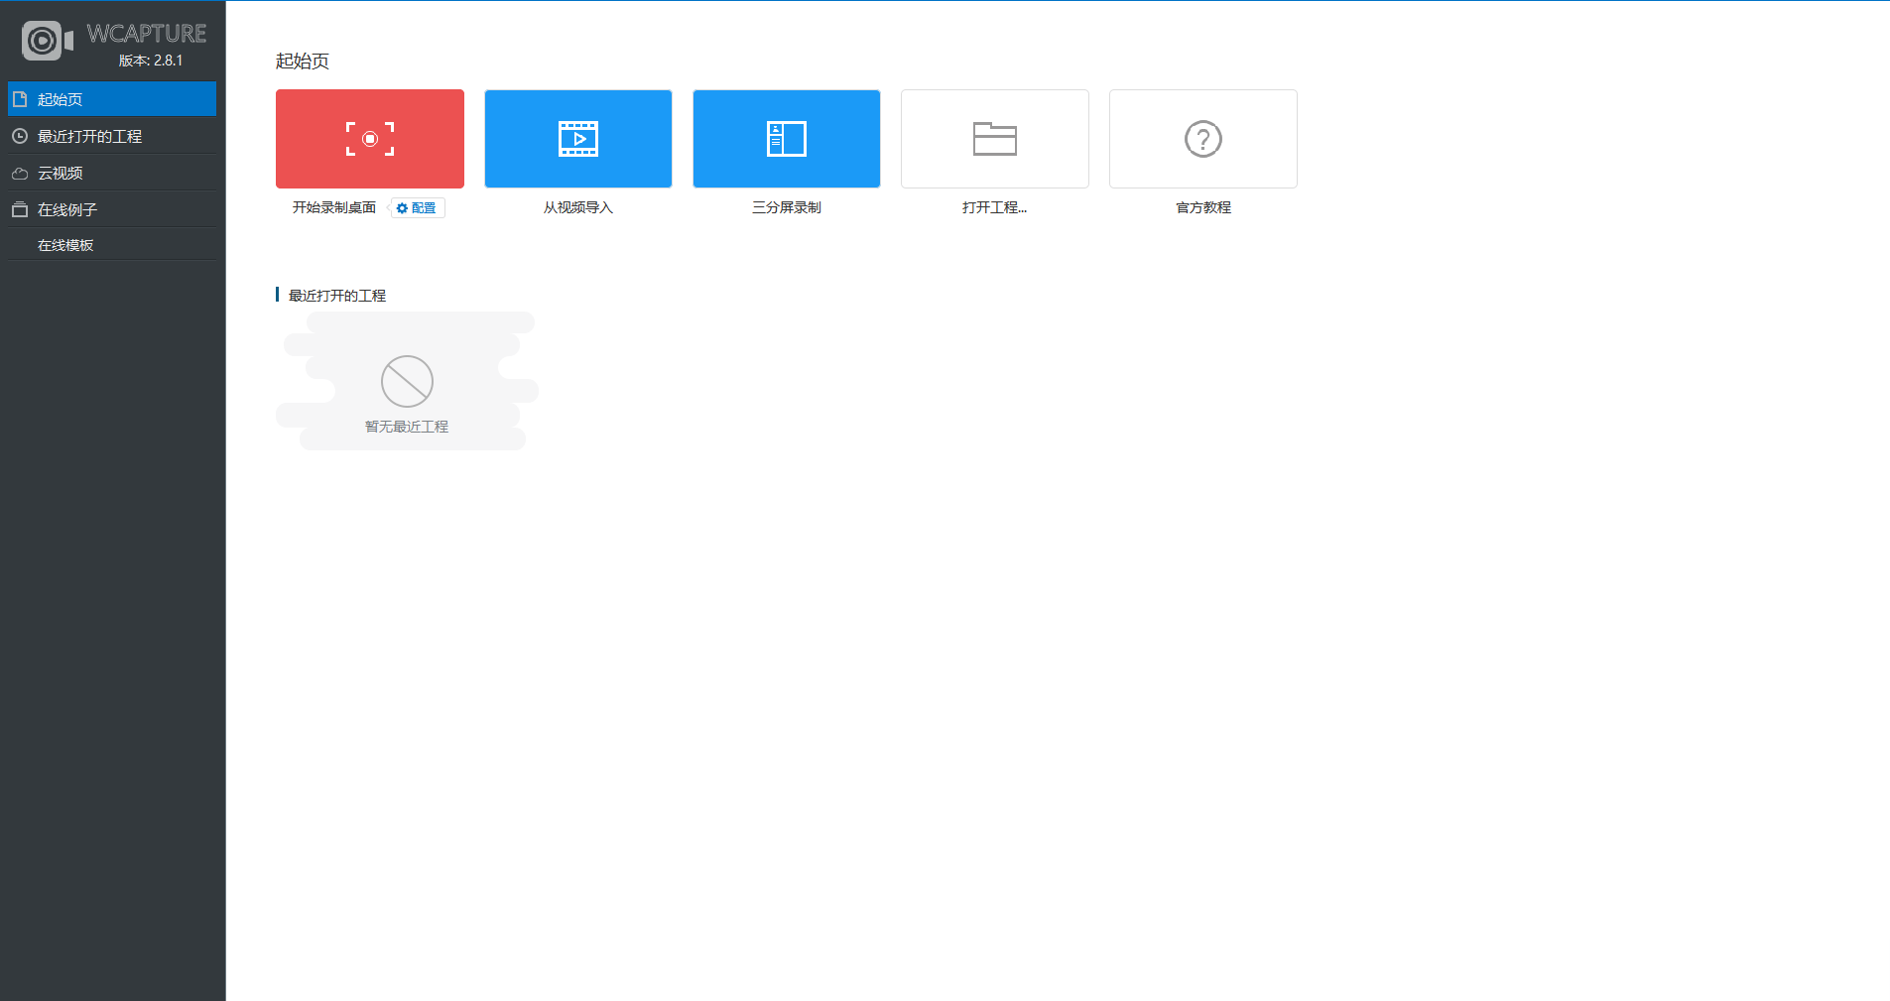Click the open project folder tile
Viewport: 1890px width, 1001px height.
pyautogui.click(x=995, y=139)
